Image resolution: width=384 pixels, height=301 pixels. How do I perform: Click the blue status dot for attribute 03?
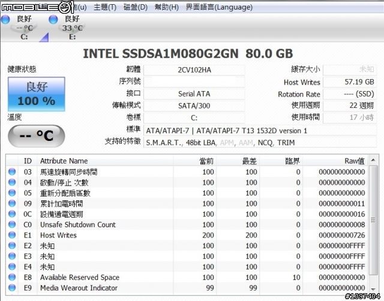12,172
